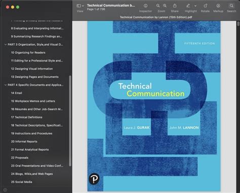The width and height of the screenshot is (240, 193).
Task: Click the green full-screen window button
Action: [18, 7]
